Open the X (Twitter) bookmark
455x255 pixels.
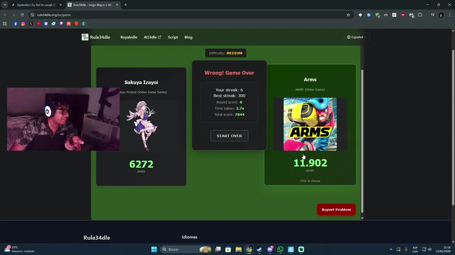[x=31, y=24]
